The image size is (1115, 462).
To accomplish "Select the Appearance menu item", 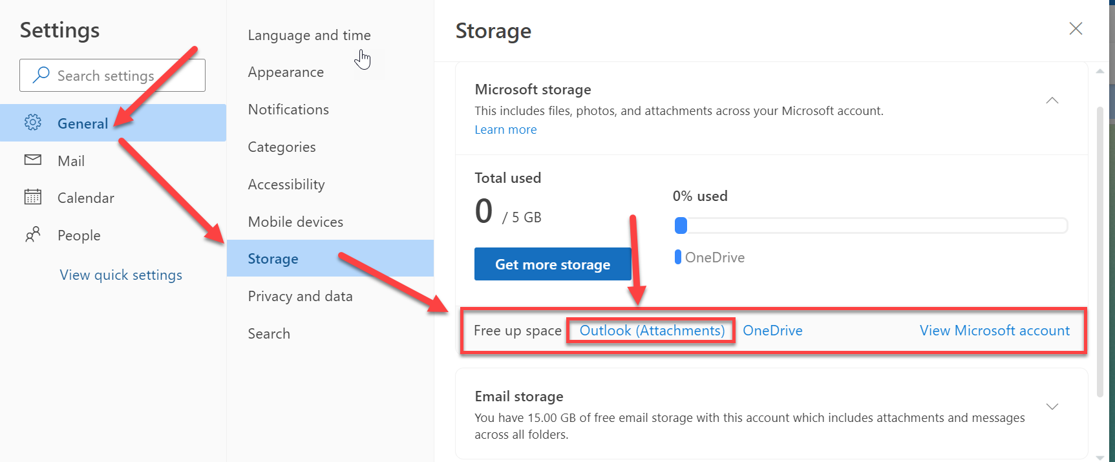I will (286, 72).
